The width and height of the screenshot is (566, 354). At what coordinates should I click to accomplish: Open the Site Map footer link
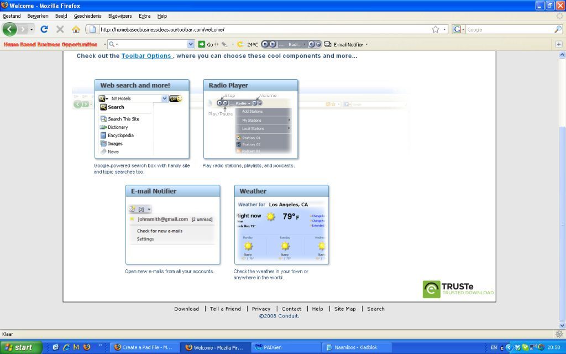(345, 309)
